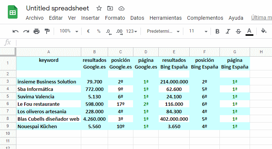Click the undo arrow icon
Screen dimensions: 272x149
click(15, 31)
